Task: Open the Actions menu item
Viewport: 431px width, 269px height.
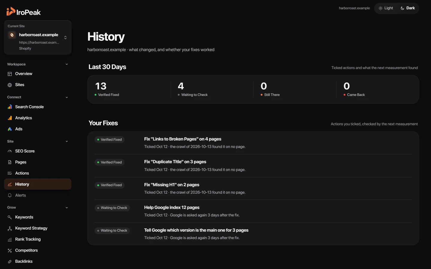Action: (38, 173)
